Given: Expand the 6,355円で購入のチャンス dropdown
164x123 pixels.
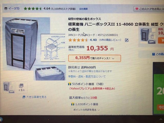Looking at the screenshot, I should point(95,58).
